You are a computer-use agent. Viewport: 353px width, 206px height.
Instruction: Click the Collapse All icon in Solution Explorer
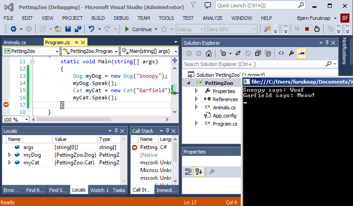[x=258, y=53]
